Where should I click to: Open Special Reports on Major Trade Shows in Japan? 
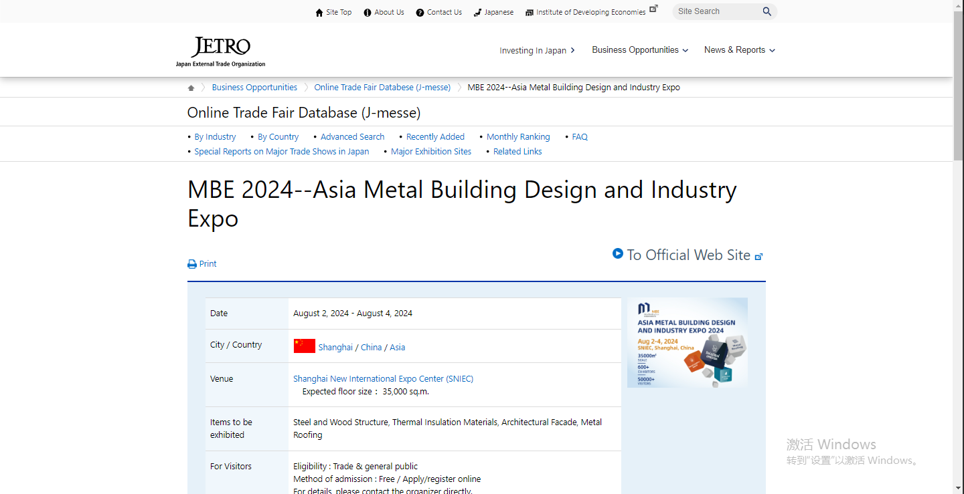coord(282,152)
